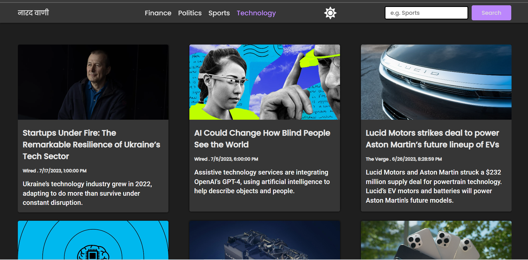
Task: Click the 'e.g. Sports' search field
Action: point(426,13)
